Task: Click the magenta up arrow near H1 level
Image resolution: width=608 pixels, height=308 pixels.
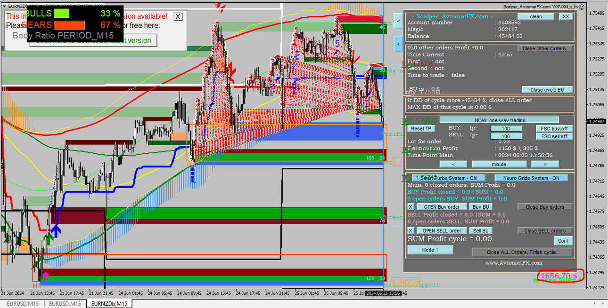Action: pos(45,276)
